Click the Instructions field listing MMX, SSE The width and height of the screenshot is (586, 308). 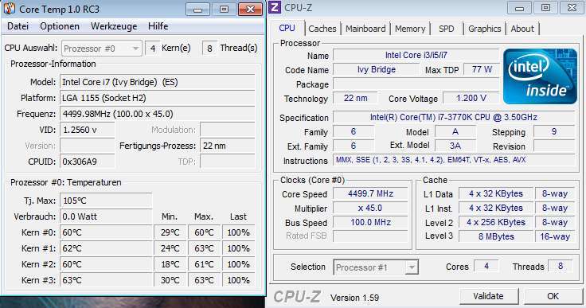(454, 160)
